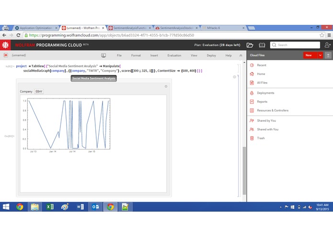Image resolution: width=333 pixels, height=236 pixels.
Task: Click the Search field in header
Action: [295, 45]
